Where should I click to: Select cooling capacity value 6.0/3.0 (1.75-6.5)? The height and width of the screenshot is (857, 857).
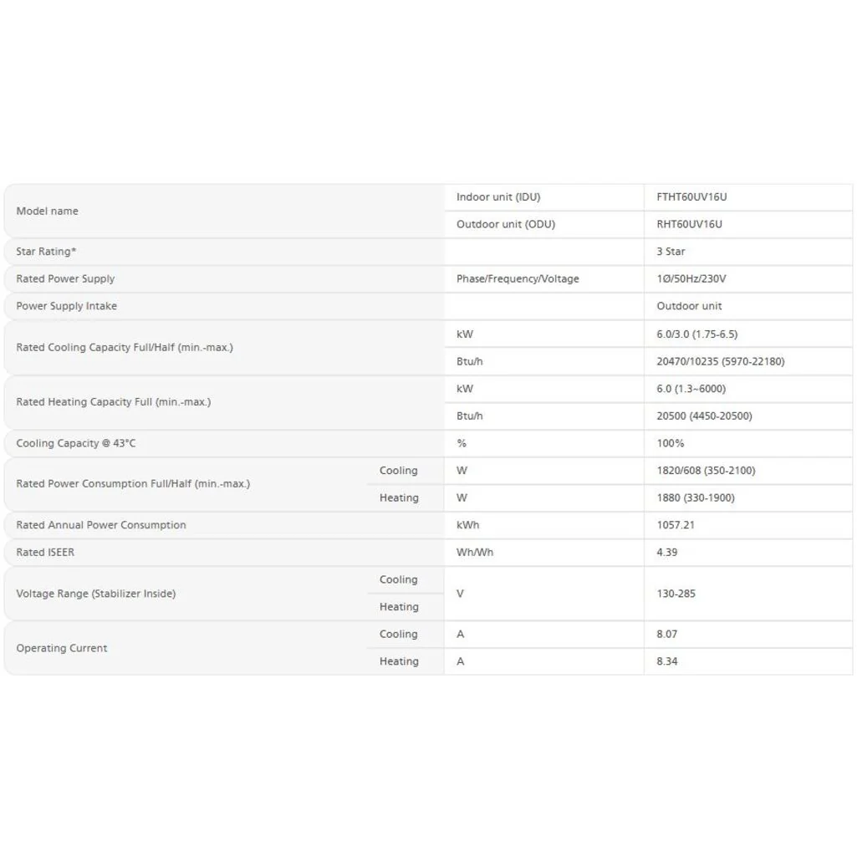click(x=696, y=334)
